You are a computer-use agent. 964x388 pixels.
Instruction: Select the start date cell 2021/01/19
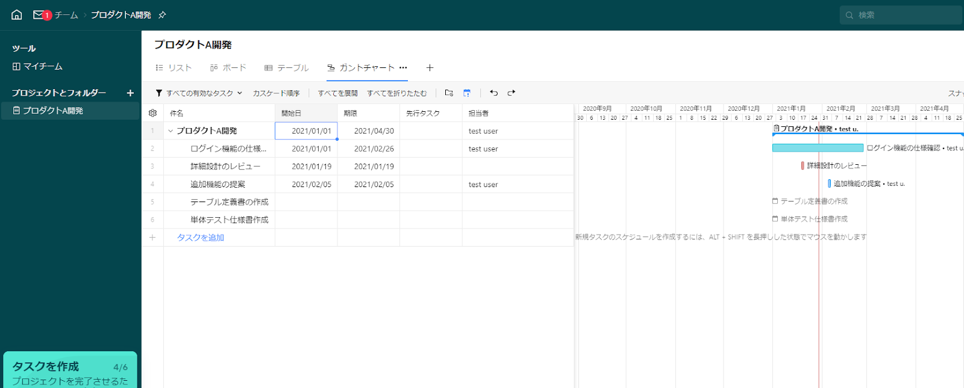pos(306,167)
